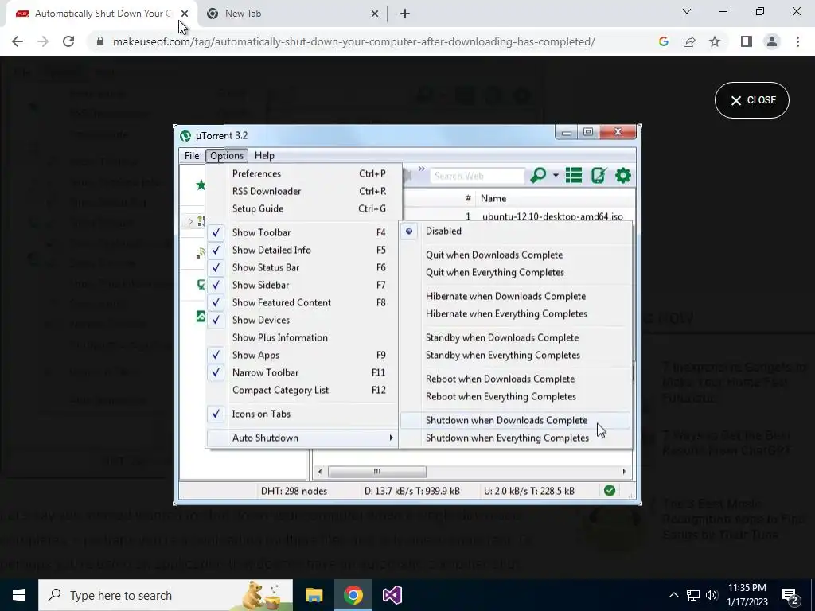The height and width of the screenshot is (611, 815).
Task: Click the uTorrent remote device icon
Action: point(599,176)
